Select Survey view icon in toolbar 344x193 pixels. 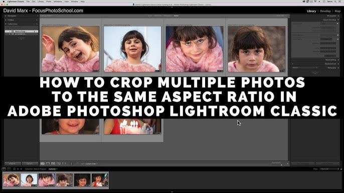click(59, 163)
